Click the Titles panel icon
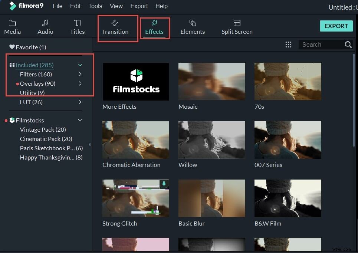This screenshot has height=253, width=358. (77, 26)
